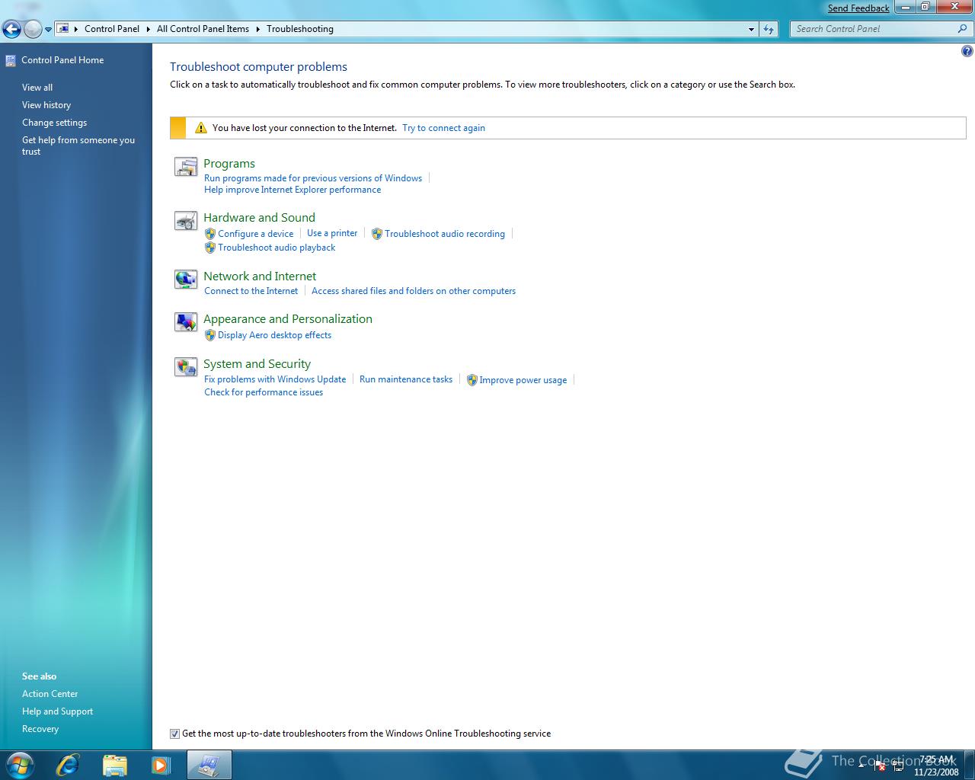Open the Start menu orb
Image resolution: width=975 pixels, height=780 pixels.
click(21, 765)
